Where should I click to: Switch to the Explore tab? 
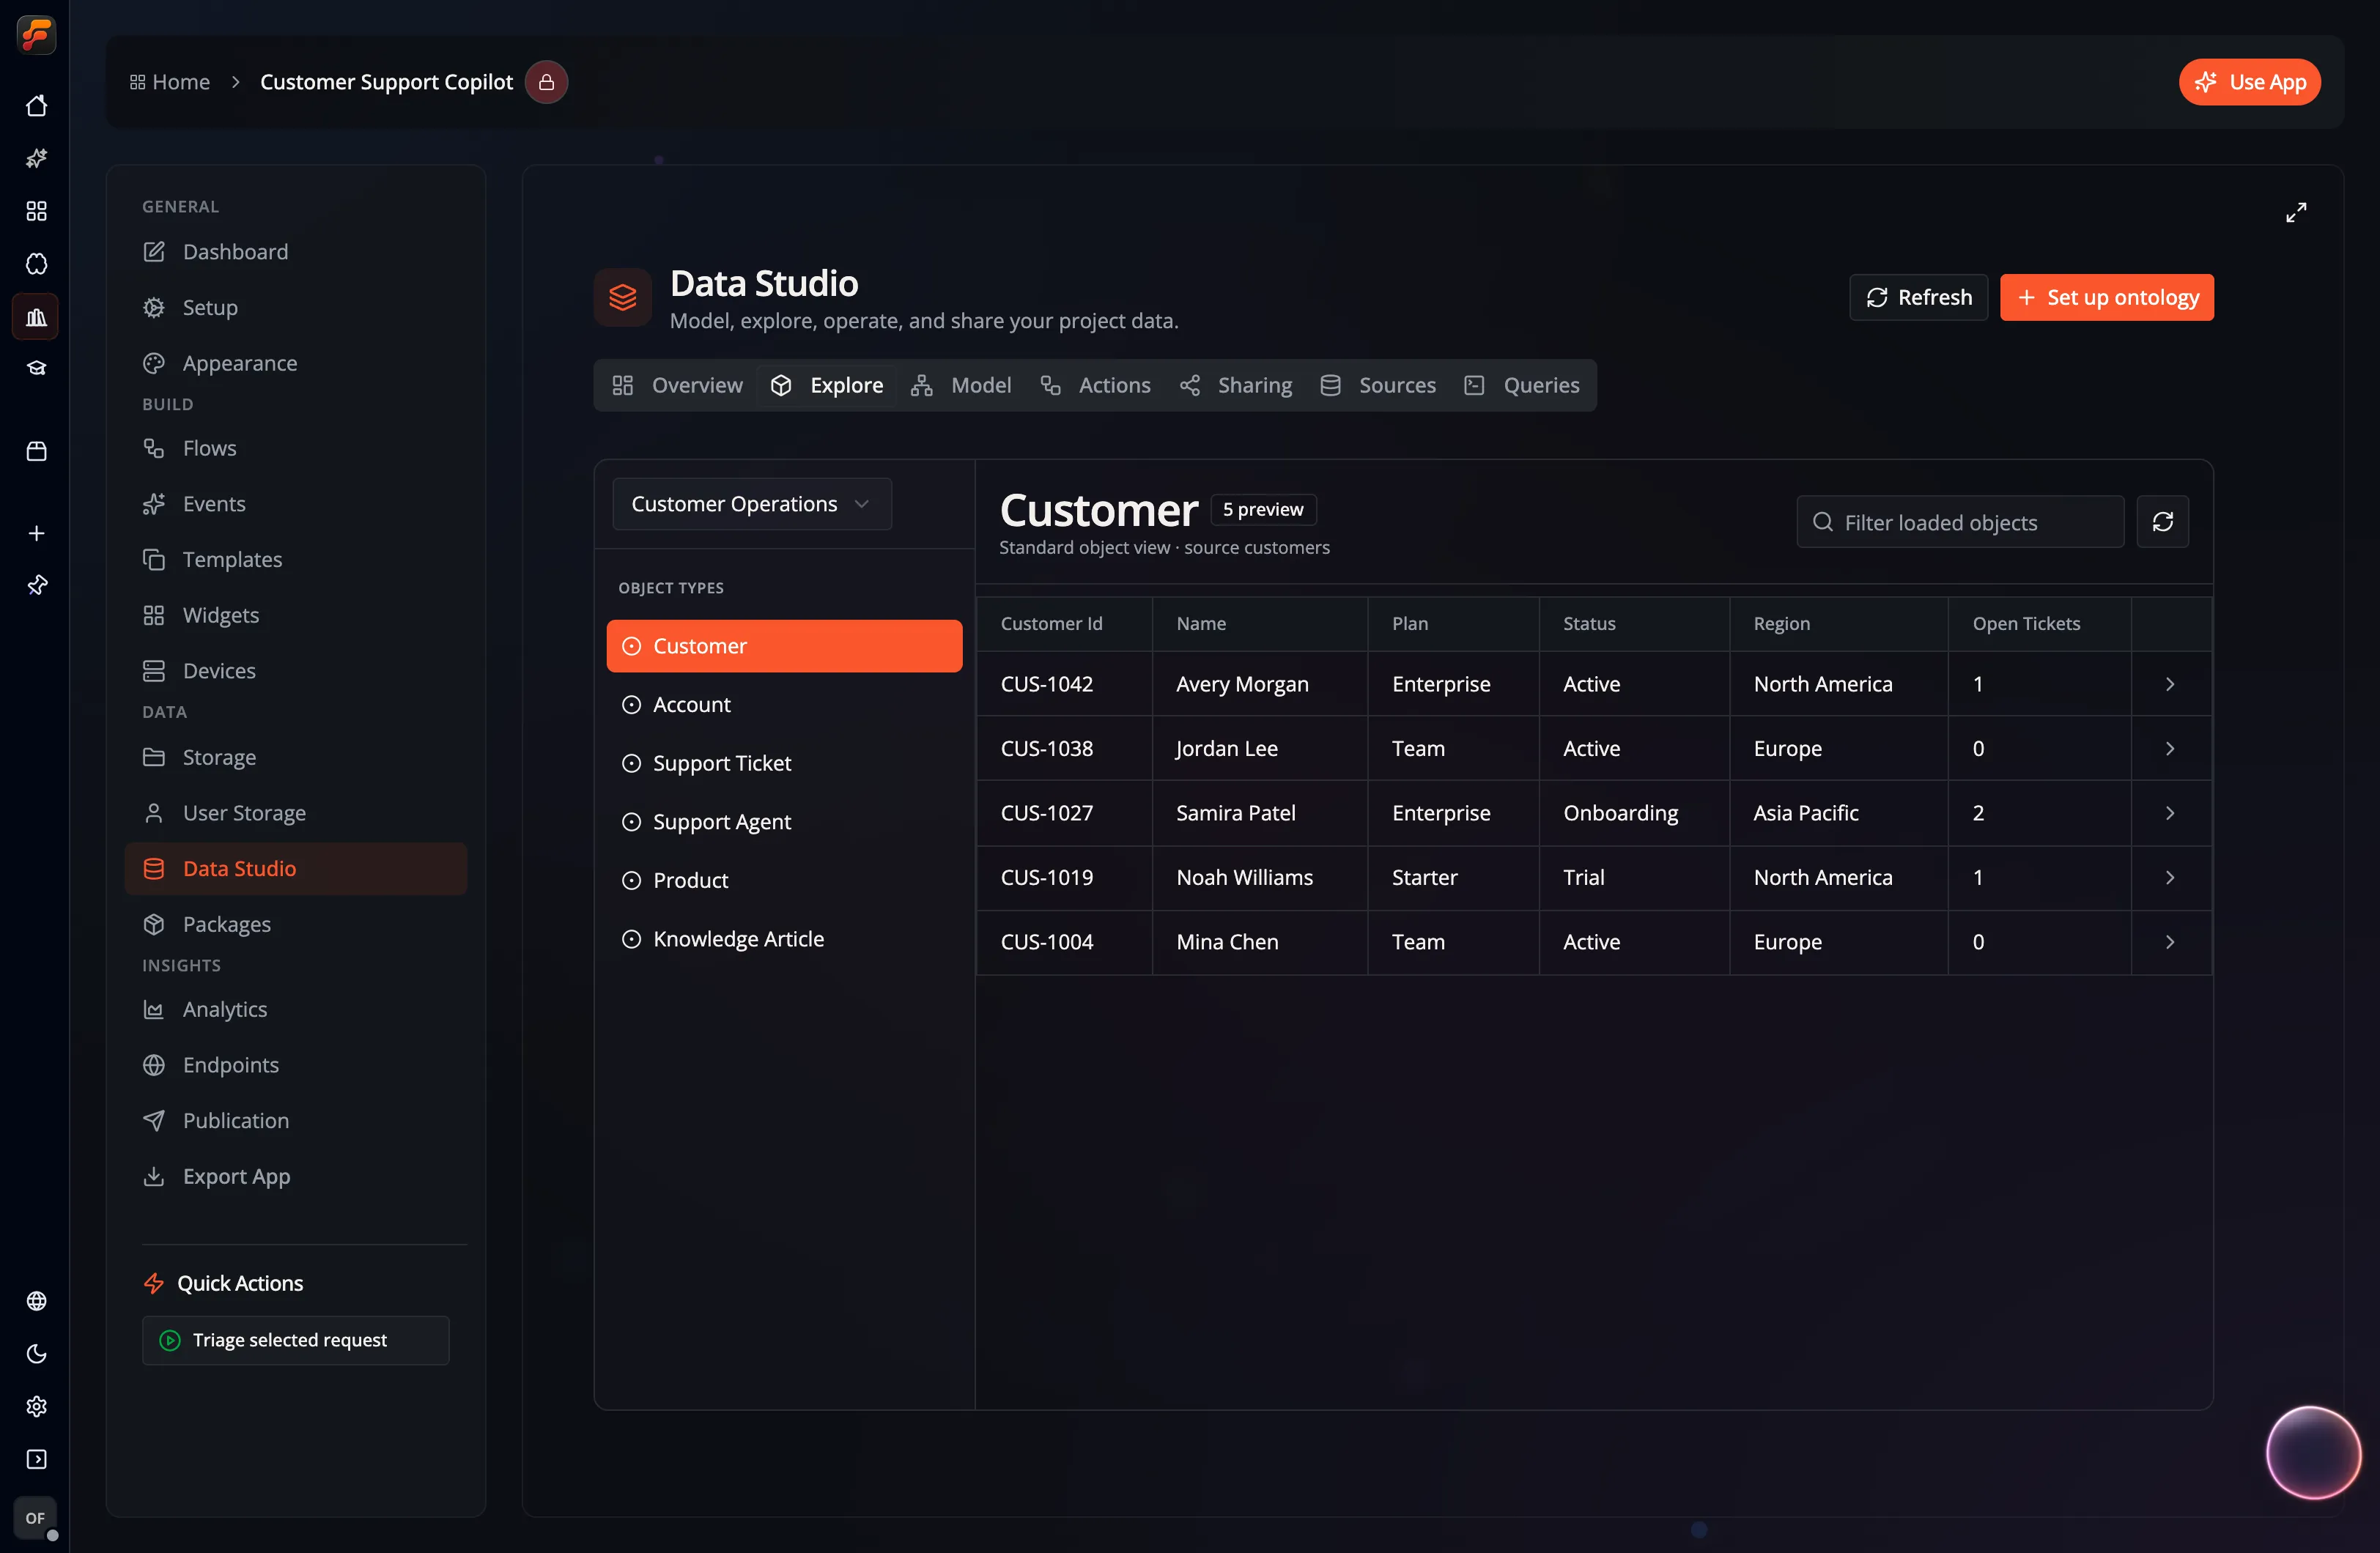point(826,385)
